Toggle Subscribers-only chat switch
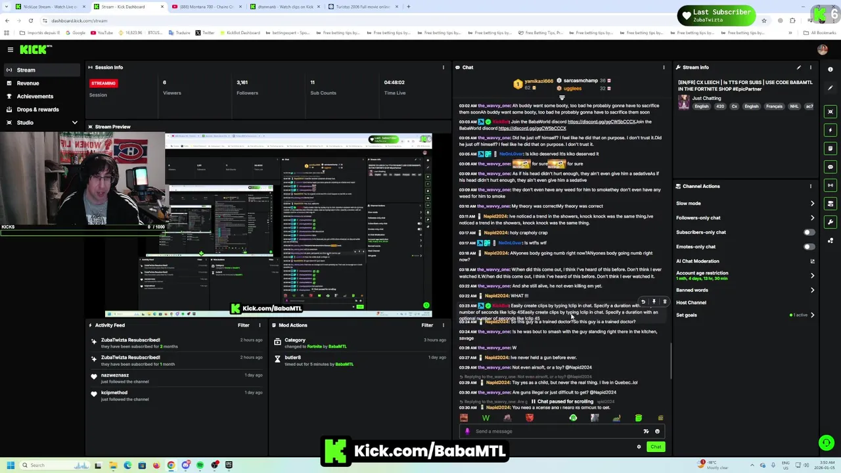 [x=809, y=232]
